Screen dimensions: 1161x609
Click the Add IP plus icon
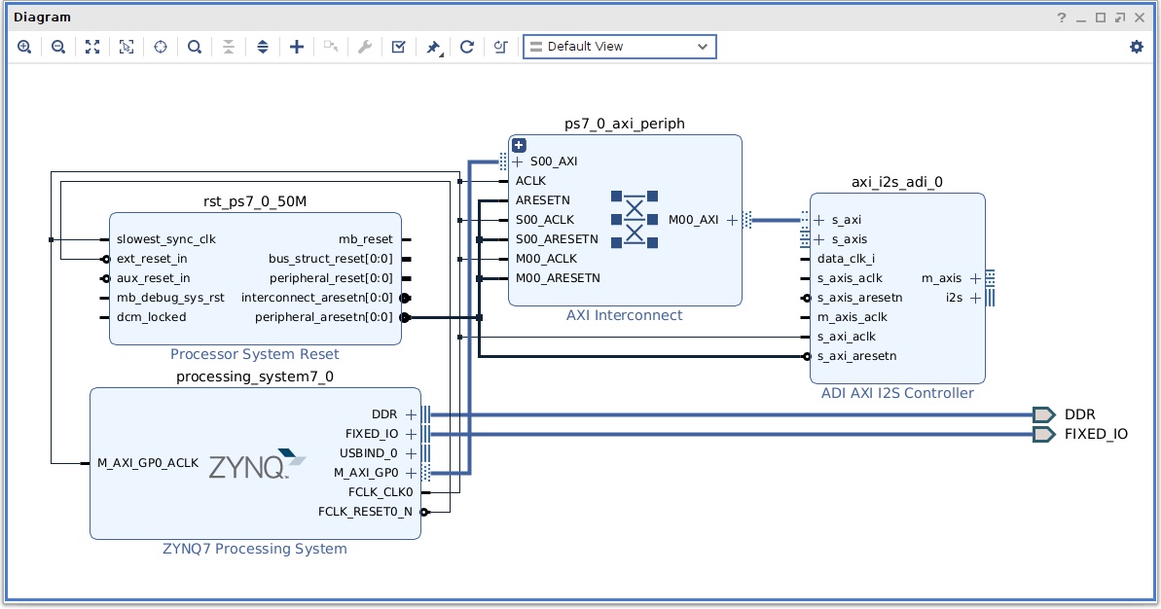pos(297,47)
